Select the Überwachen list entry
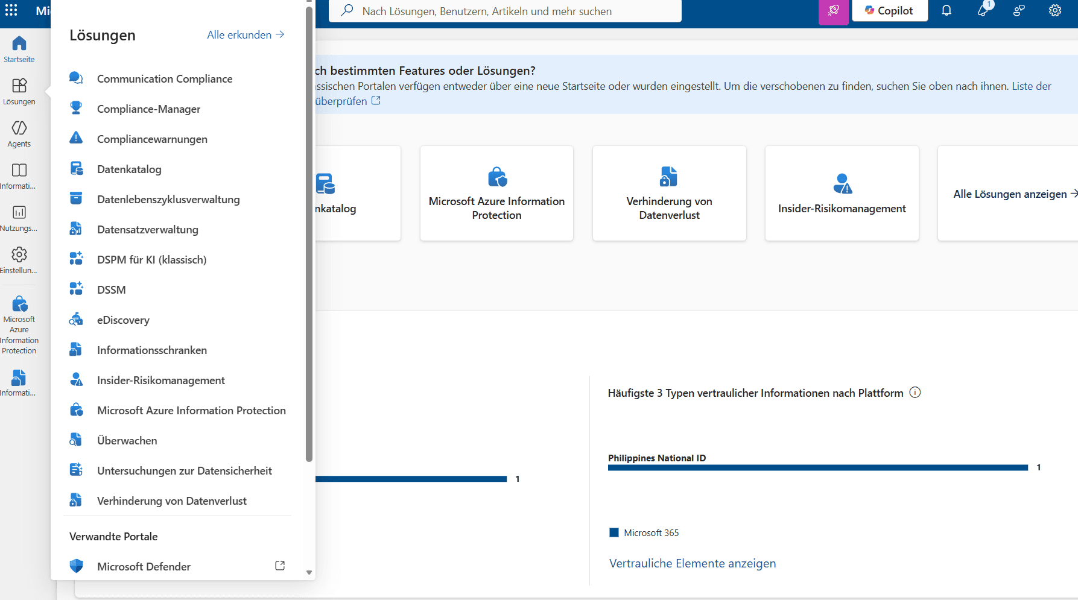The height and width of the screenshot is (600, 1078). pyautogui.click(x=127, y=440)
